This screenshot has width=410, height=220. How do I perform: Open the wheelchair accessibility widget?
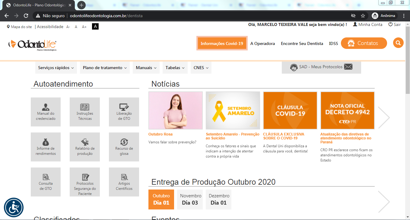pos(14,208)
